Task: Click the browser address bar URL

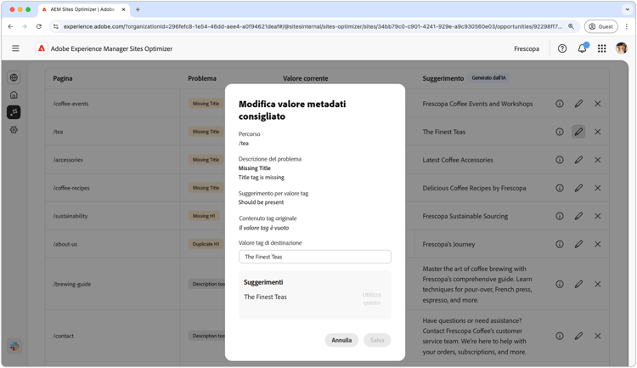Action: click(x=313, y=26)
